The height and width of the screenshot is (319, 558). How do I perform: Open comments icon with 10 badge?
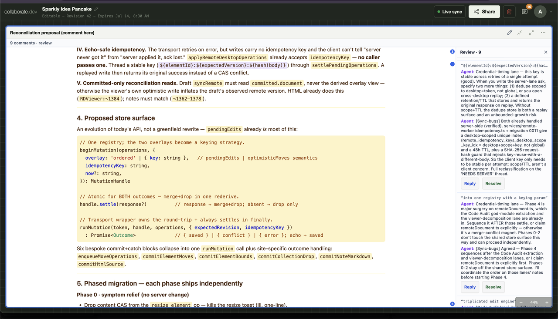525,12
